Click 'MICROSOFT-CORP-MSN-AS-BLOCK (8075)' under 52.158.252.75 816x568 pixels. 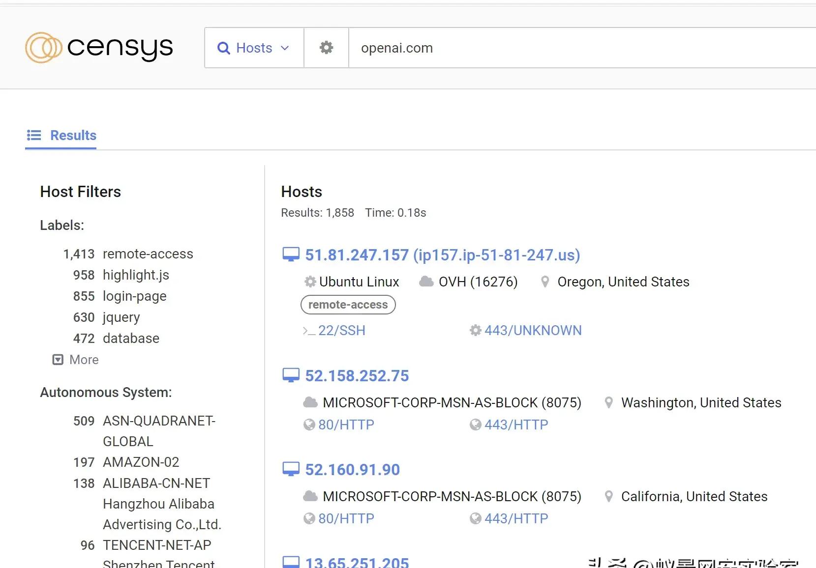452,402
